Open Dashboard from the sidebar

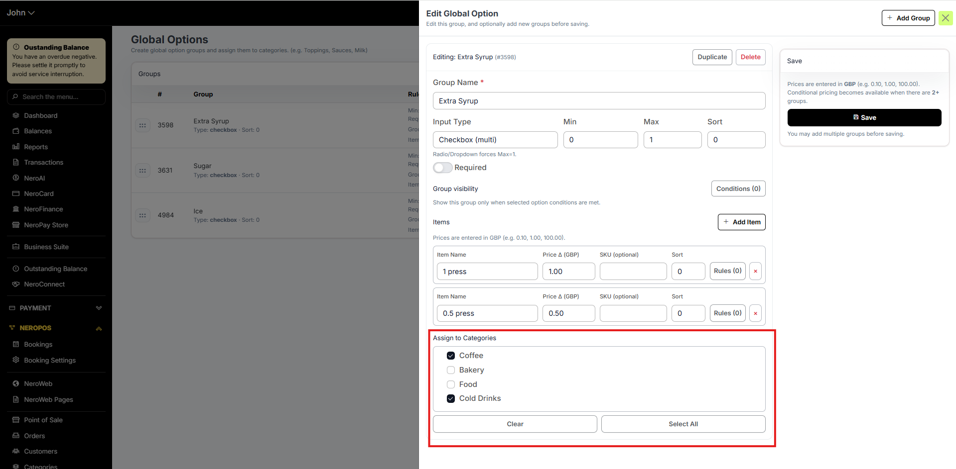41,115
